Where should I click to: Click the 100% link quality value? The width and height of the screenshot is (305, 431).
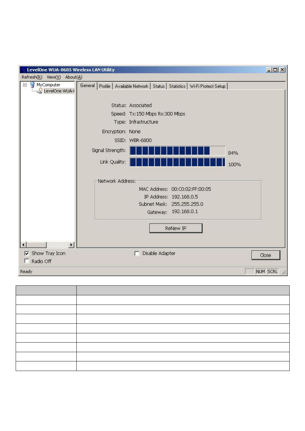click(234, 165)
